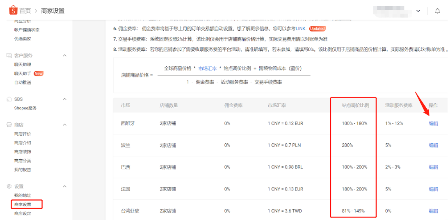Click the Shopee logo icon
The image size is (448, 224).
[13, 11]
